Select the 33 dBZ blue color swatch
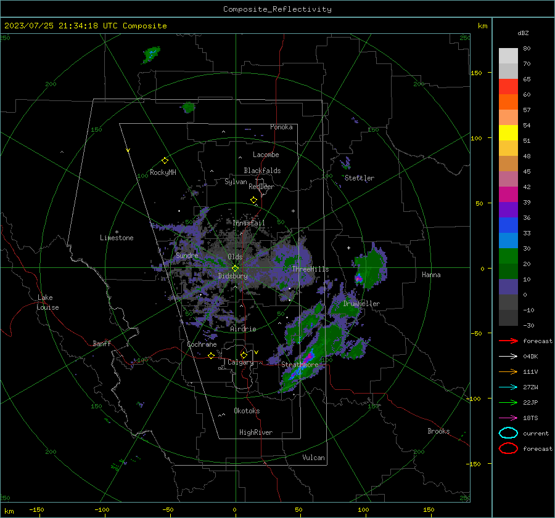Screen dimensions: 555x518 (508, 225)
